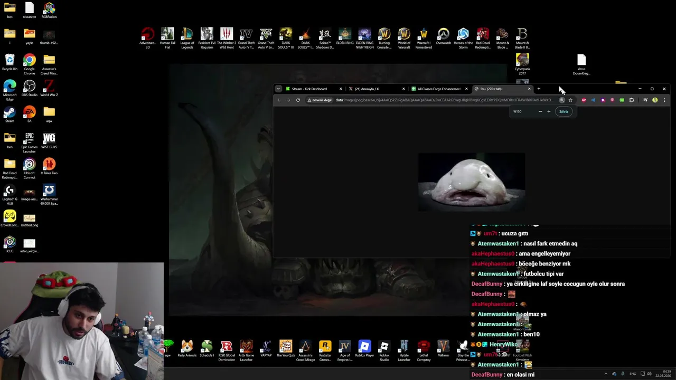Open nissan.txt file on desktop

click(x=29, y=11)
